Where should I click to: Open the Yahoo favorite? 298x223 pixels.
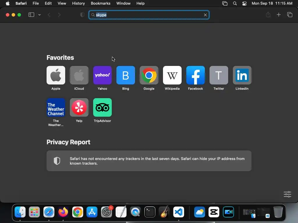point(102,75)
